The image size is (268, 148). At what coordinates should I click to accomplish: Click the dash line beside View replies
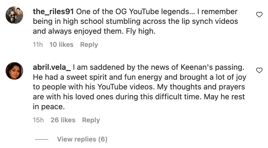[42, 139]
